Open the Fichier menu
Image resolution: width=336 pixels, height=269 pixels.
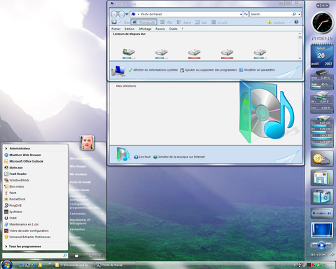pos(116,29)
